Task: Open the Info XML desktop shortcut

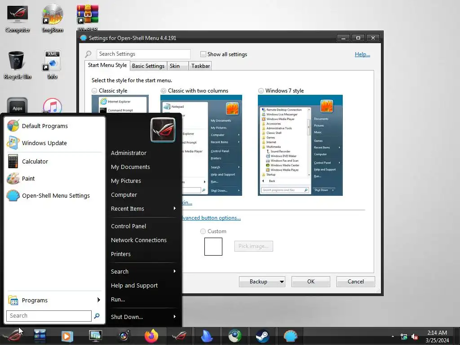Action: tap(52, 65)
